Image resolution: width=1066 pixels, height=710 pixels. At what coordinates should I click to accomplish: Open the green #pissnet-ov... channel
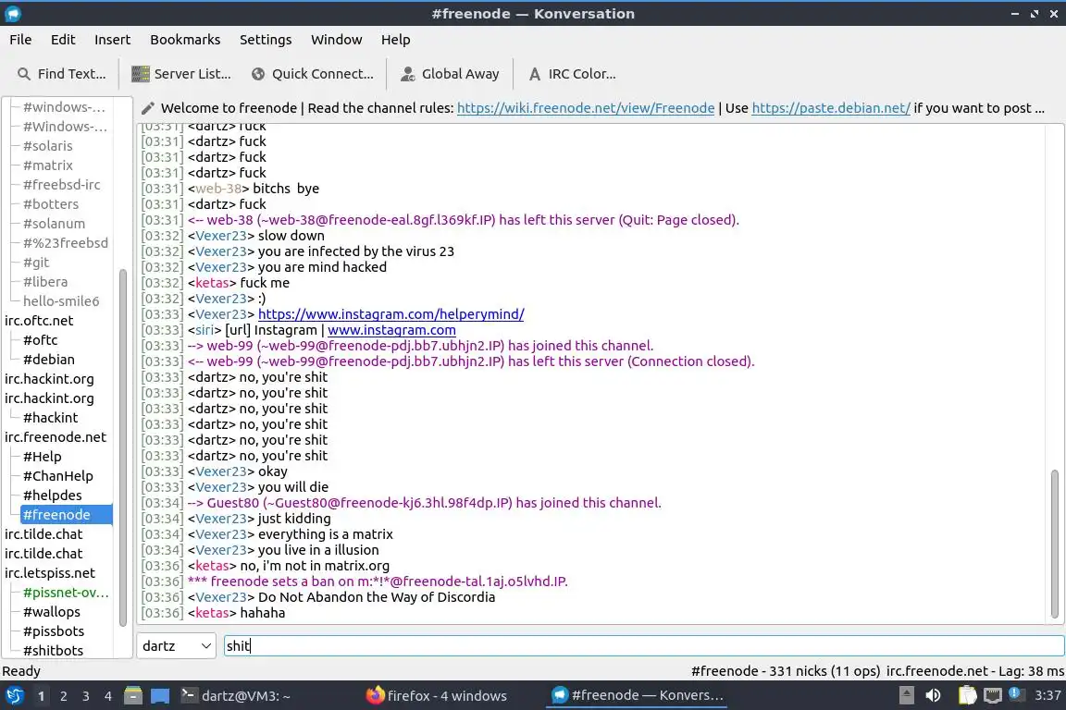click(66, 593)
